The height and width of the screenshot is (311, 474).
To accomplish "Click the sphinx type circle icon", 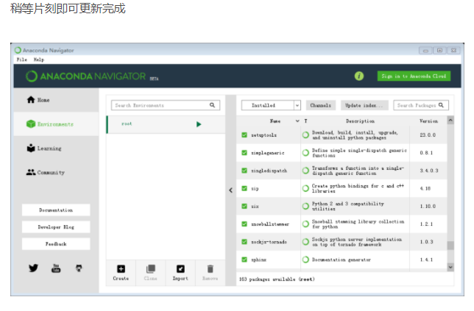I will pyautogui.click(x=305, y=260).
